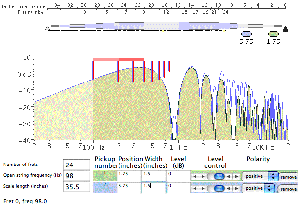Click the black bridge marker on the string
298x206 pixels.
click(285, 29)
